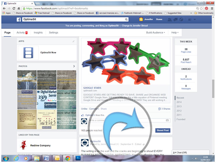Open Word from the taskbar
Screen dimensions: 216x163
click(46, 158)
